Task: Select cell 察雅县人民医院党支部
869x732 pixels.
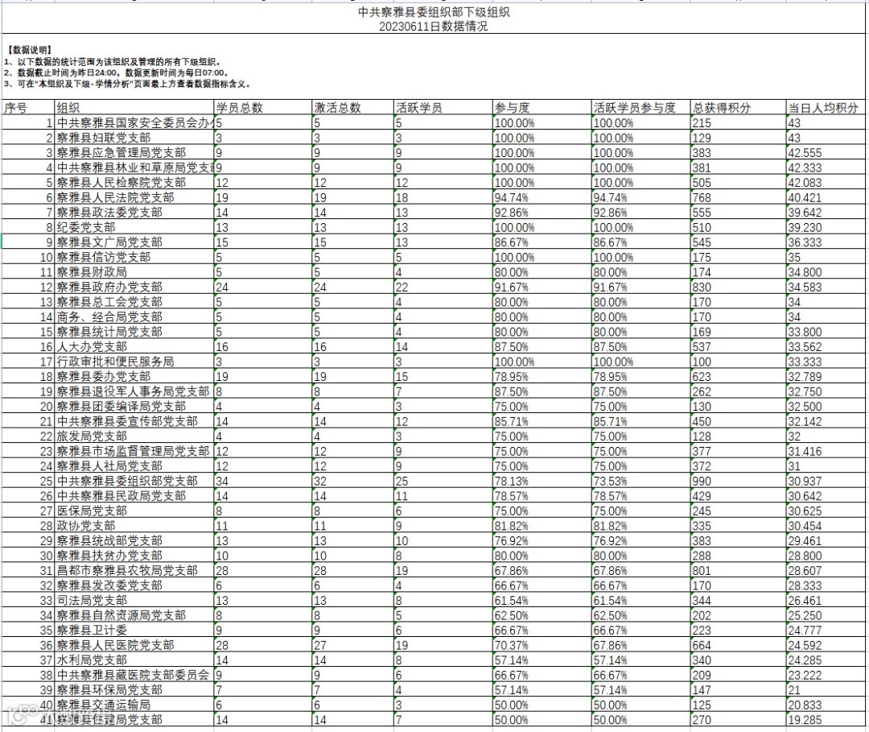Action: click(134, 646)
